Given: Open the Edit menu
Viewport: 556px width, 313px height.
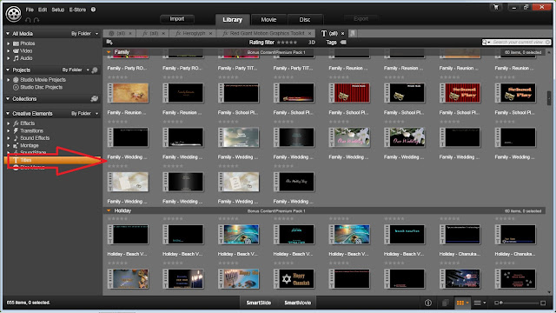Looking at the screenshot, I should pos(43,10).
